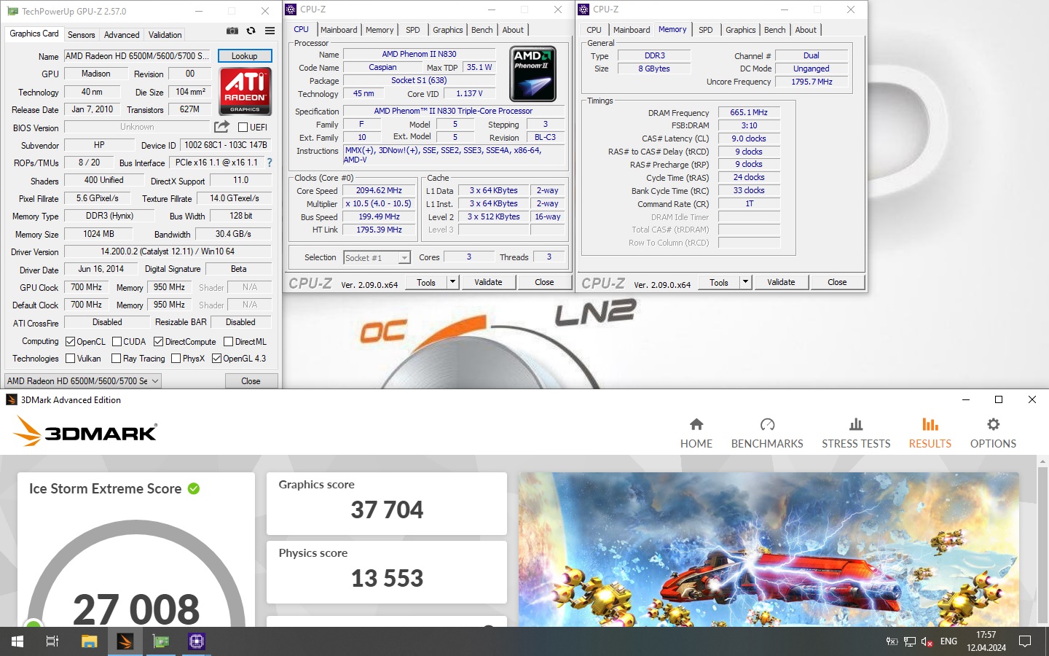Switch to the Sensors tab in GPU-Z

[81, 35]
